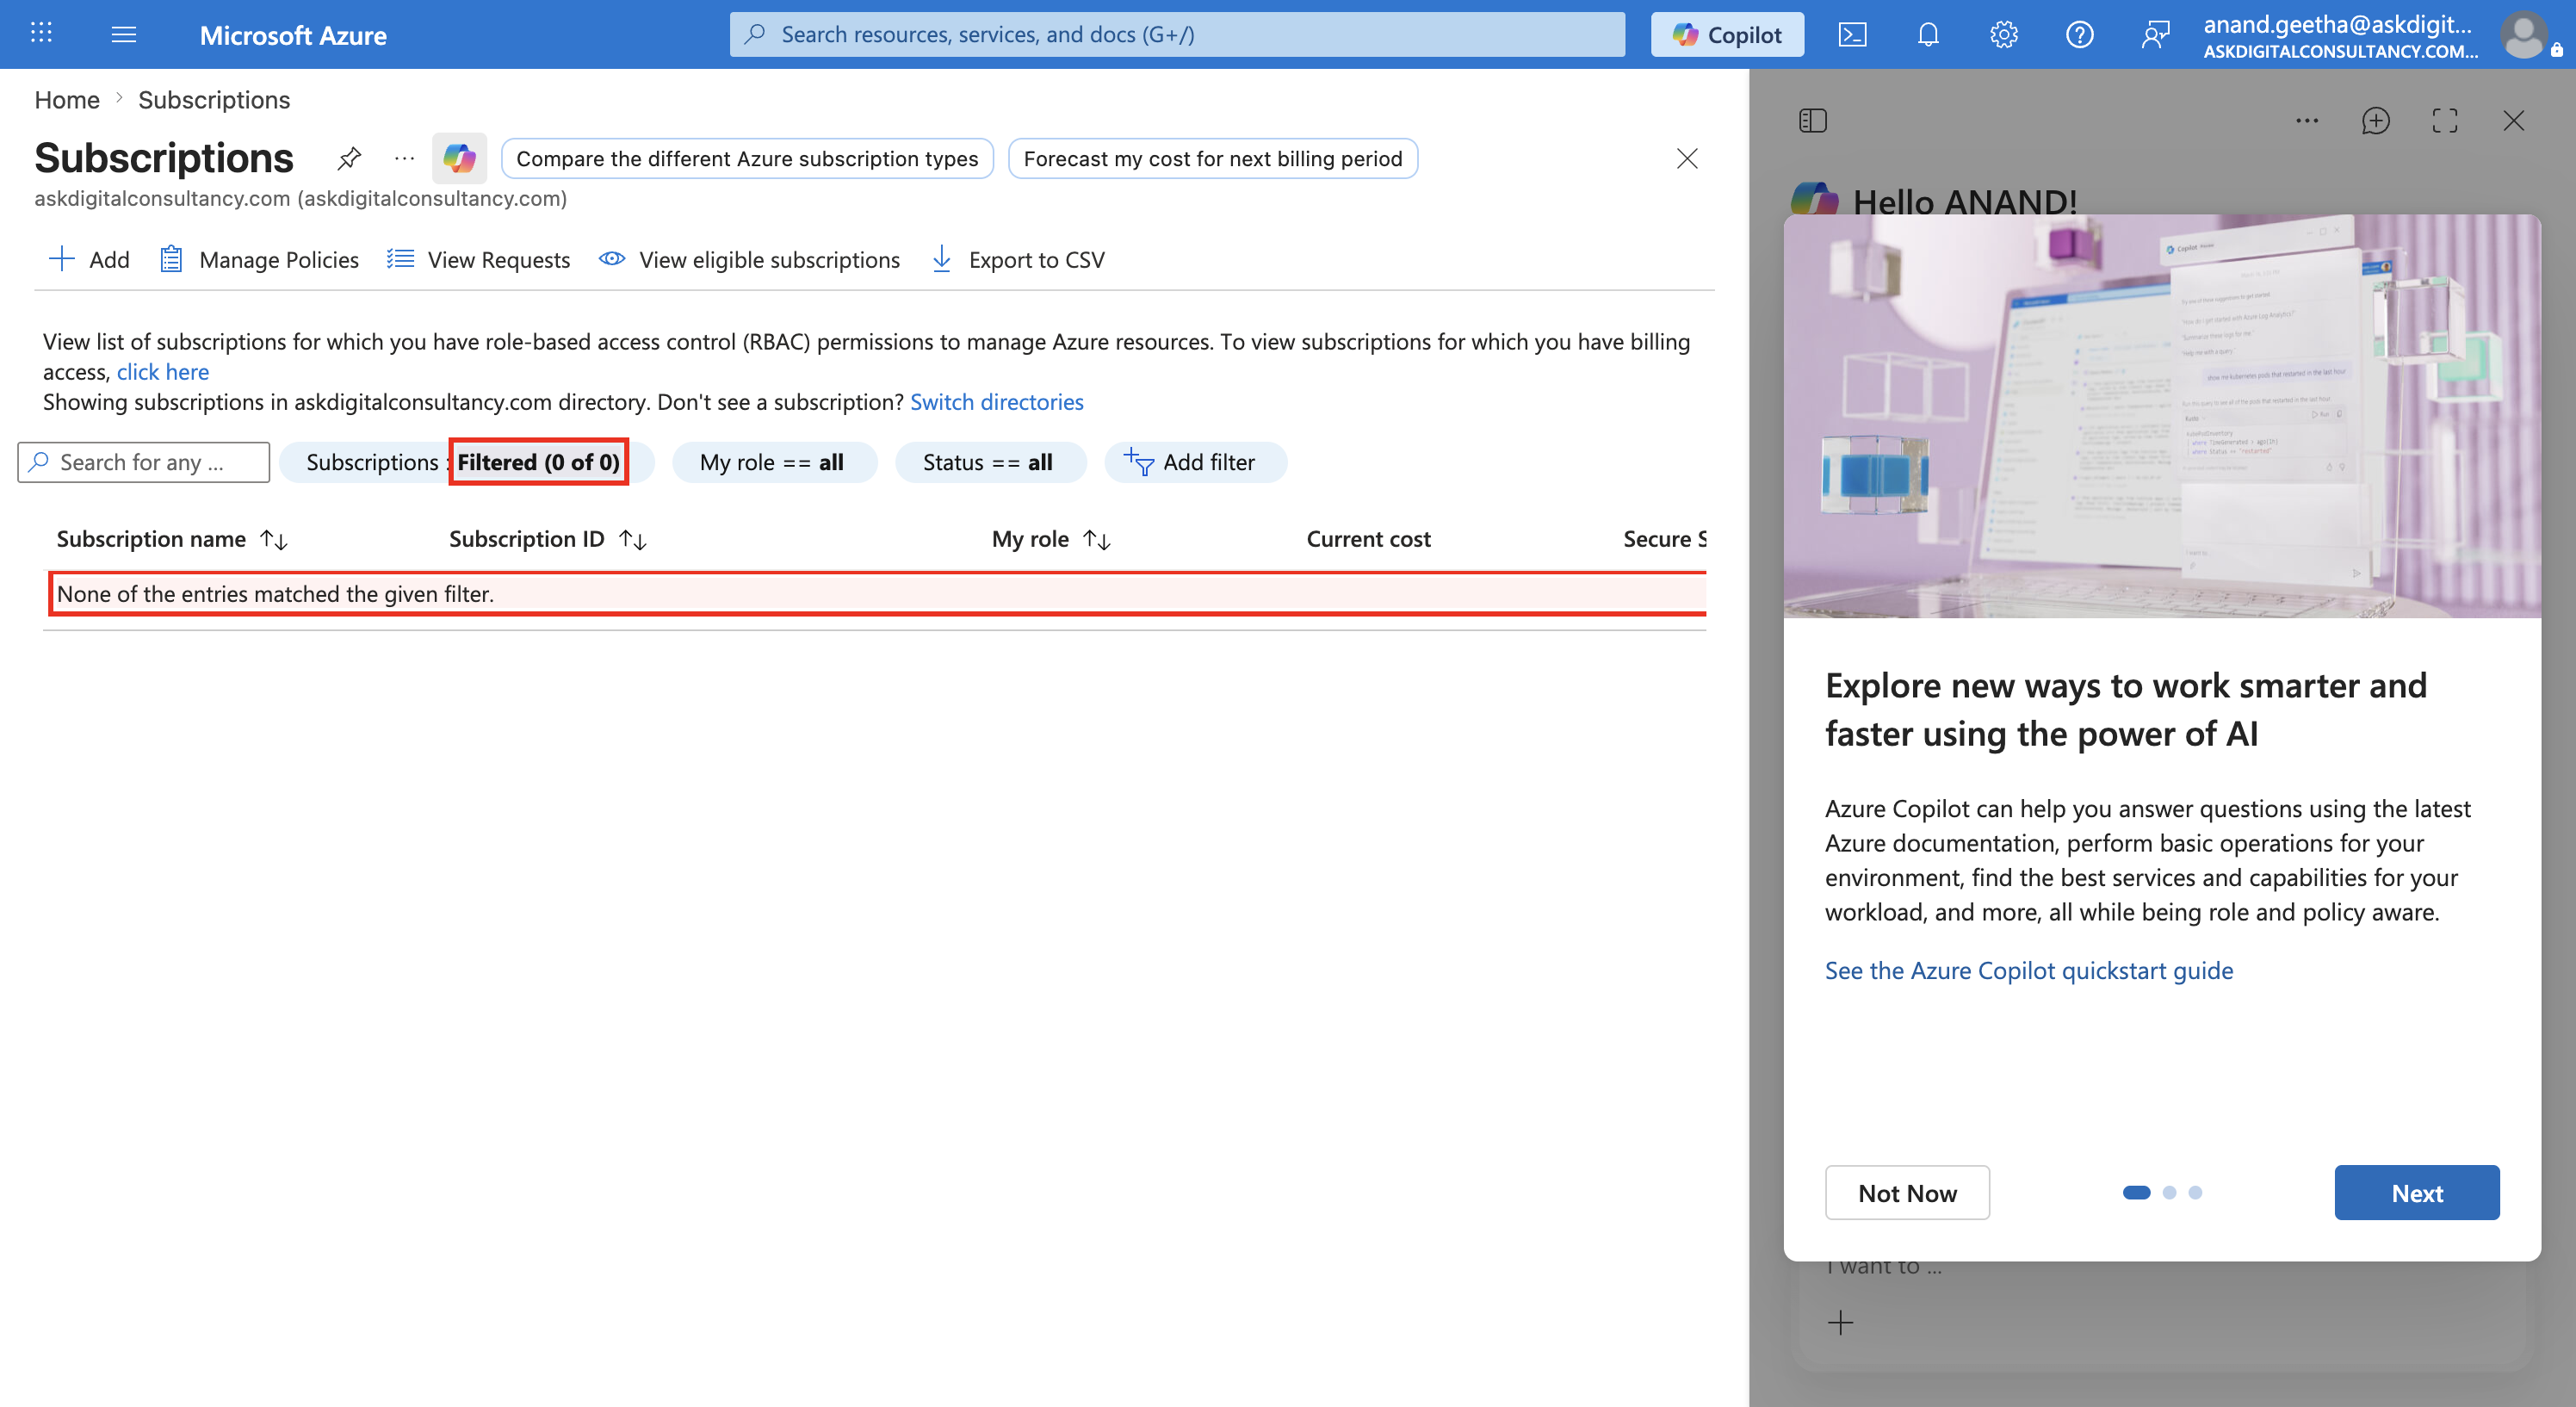Toggle the Copilot pane sidebar icon

click(x=1813, y=121)
